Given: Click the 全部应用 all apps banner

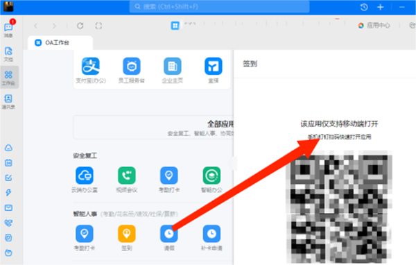Looking at the screenshot, I should pos(153,127).
